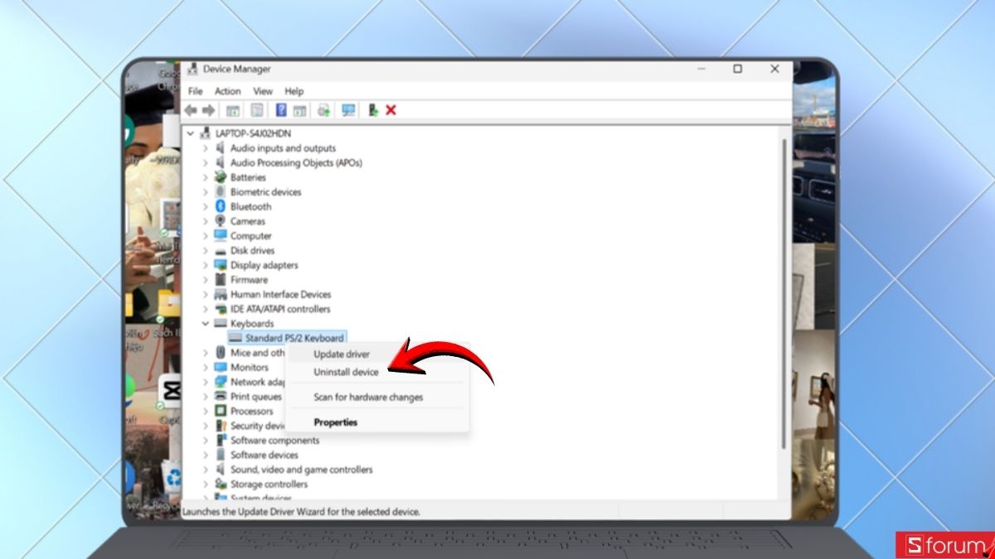
Task: Expand the Biometric devices chevron
Action: pos(206,192)
